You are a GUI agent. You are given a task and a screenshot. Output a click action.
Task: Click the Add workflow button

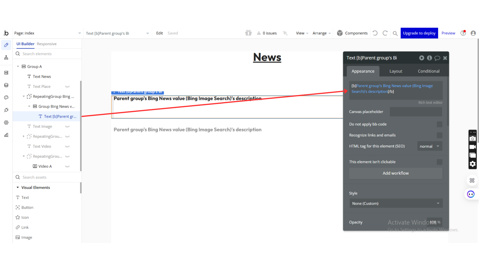click(396, 173)
